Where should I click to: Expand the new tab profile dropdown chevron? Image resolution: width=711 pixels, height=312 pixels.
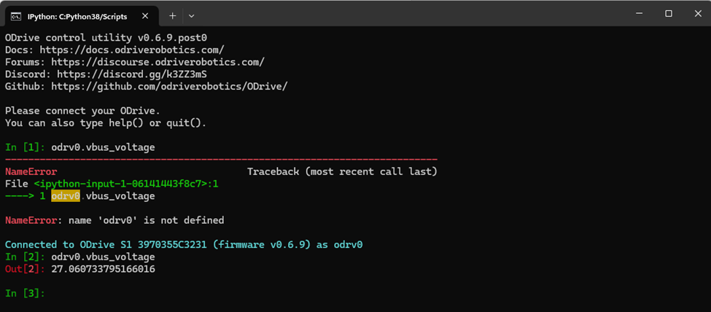tap(192, 15)
